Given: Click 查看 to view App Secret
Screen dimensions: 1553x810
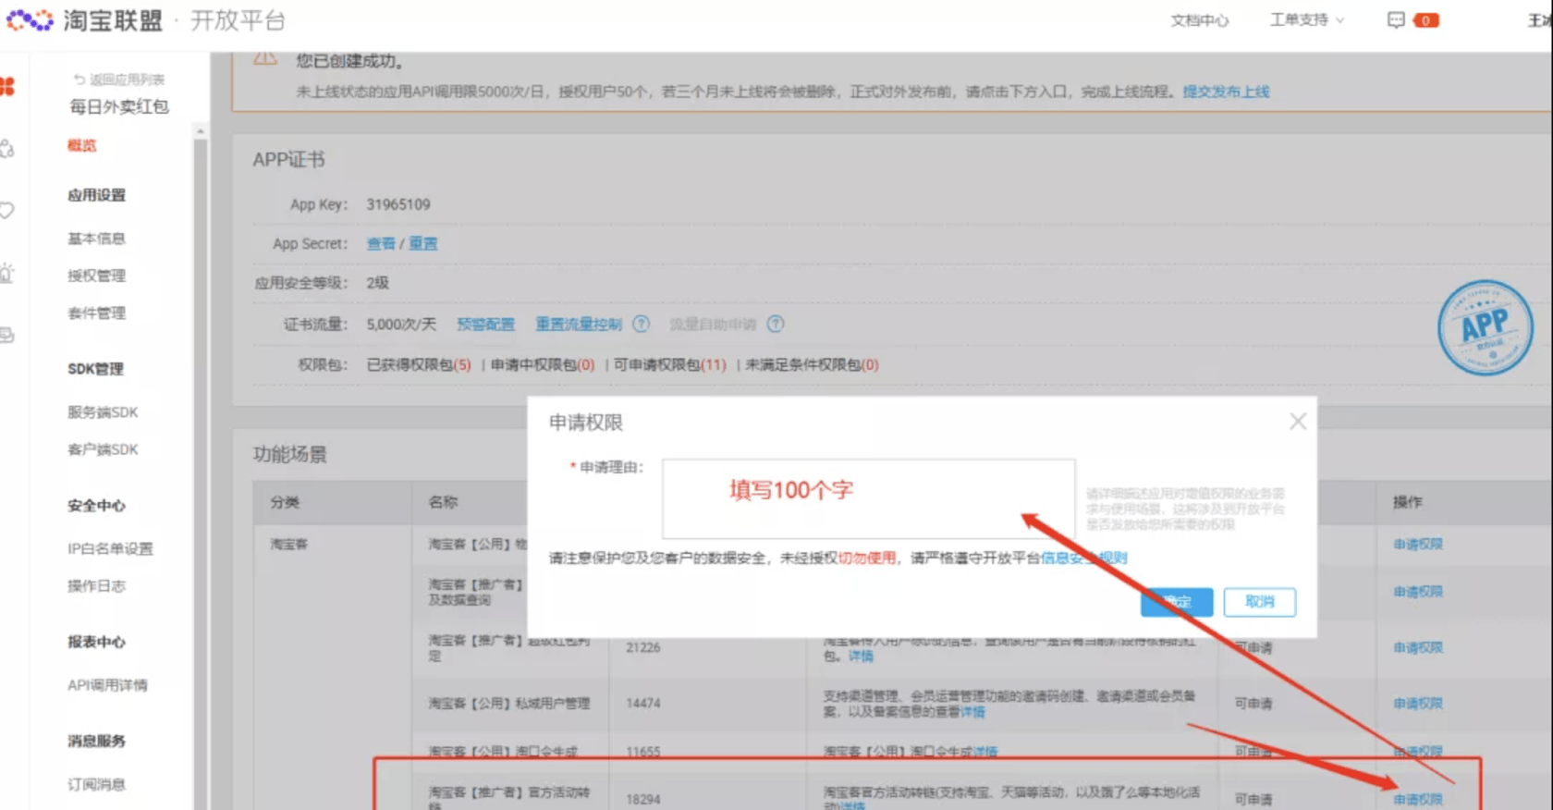Looking at the screenshot, I should (x=381, y=243).
